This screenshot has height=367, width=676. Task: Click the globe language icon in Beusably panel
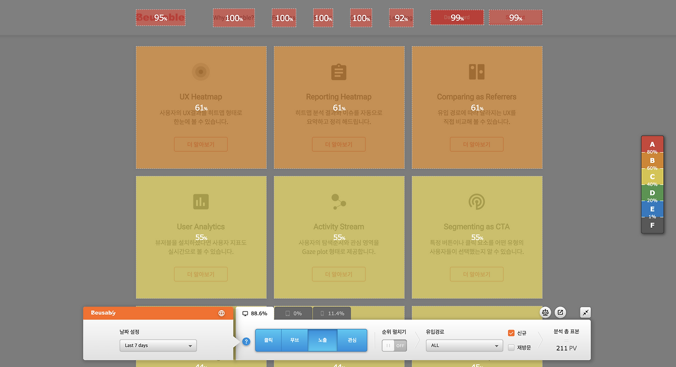(221, 313)
